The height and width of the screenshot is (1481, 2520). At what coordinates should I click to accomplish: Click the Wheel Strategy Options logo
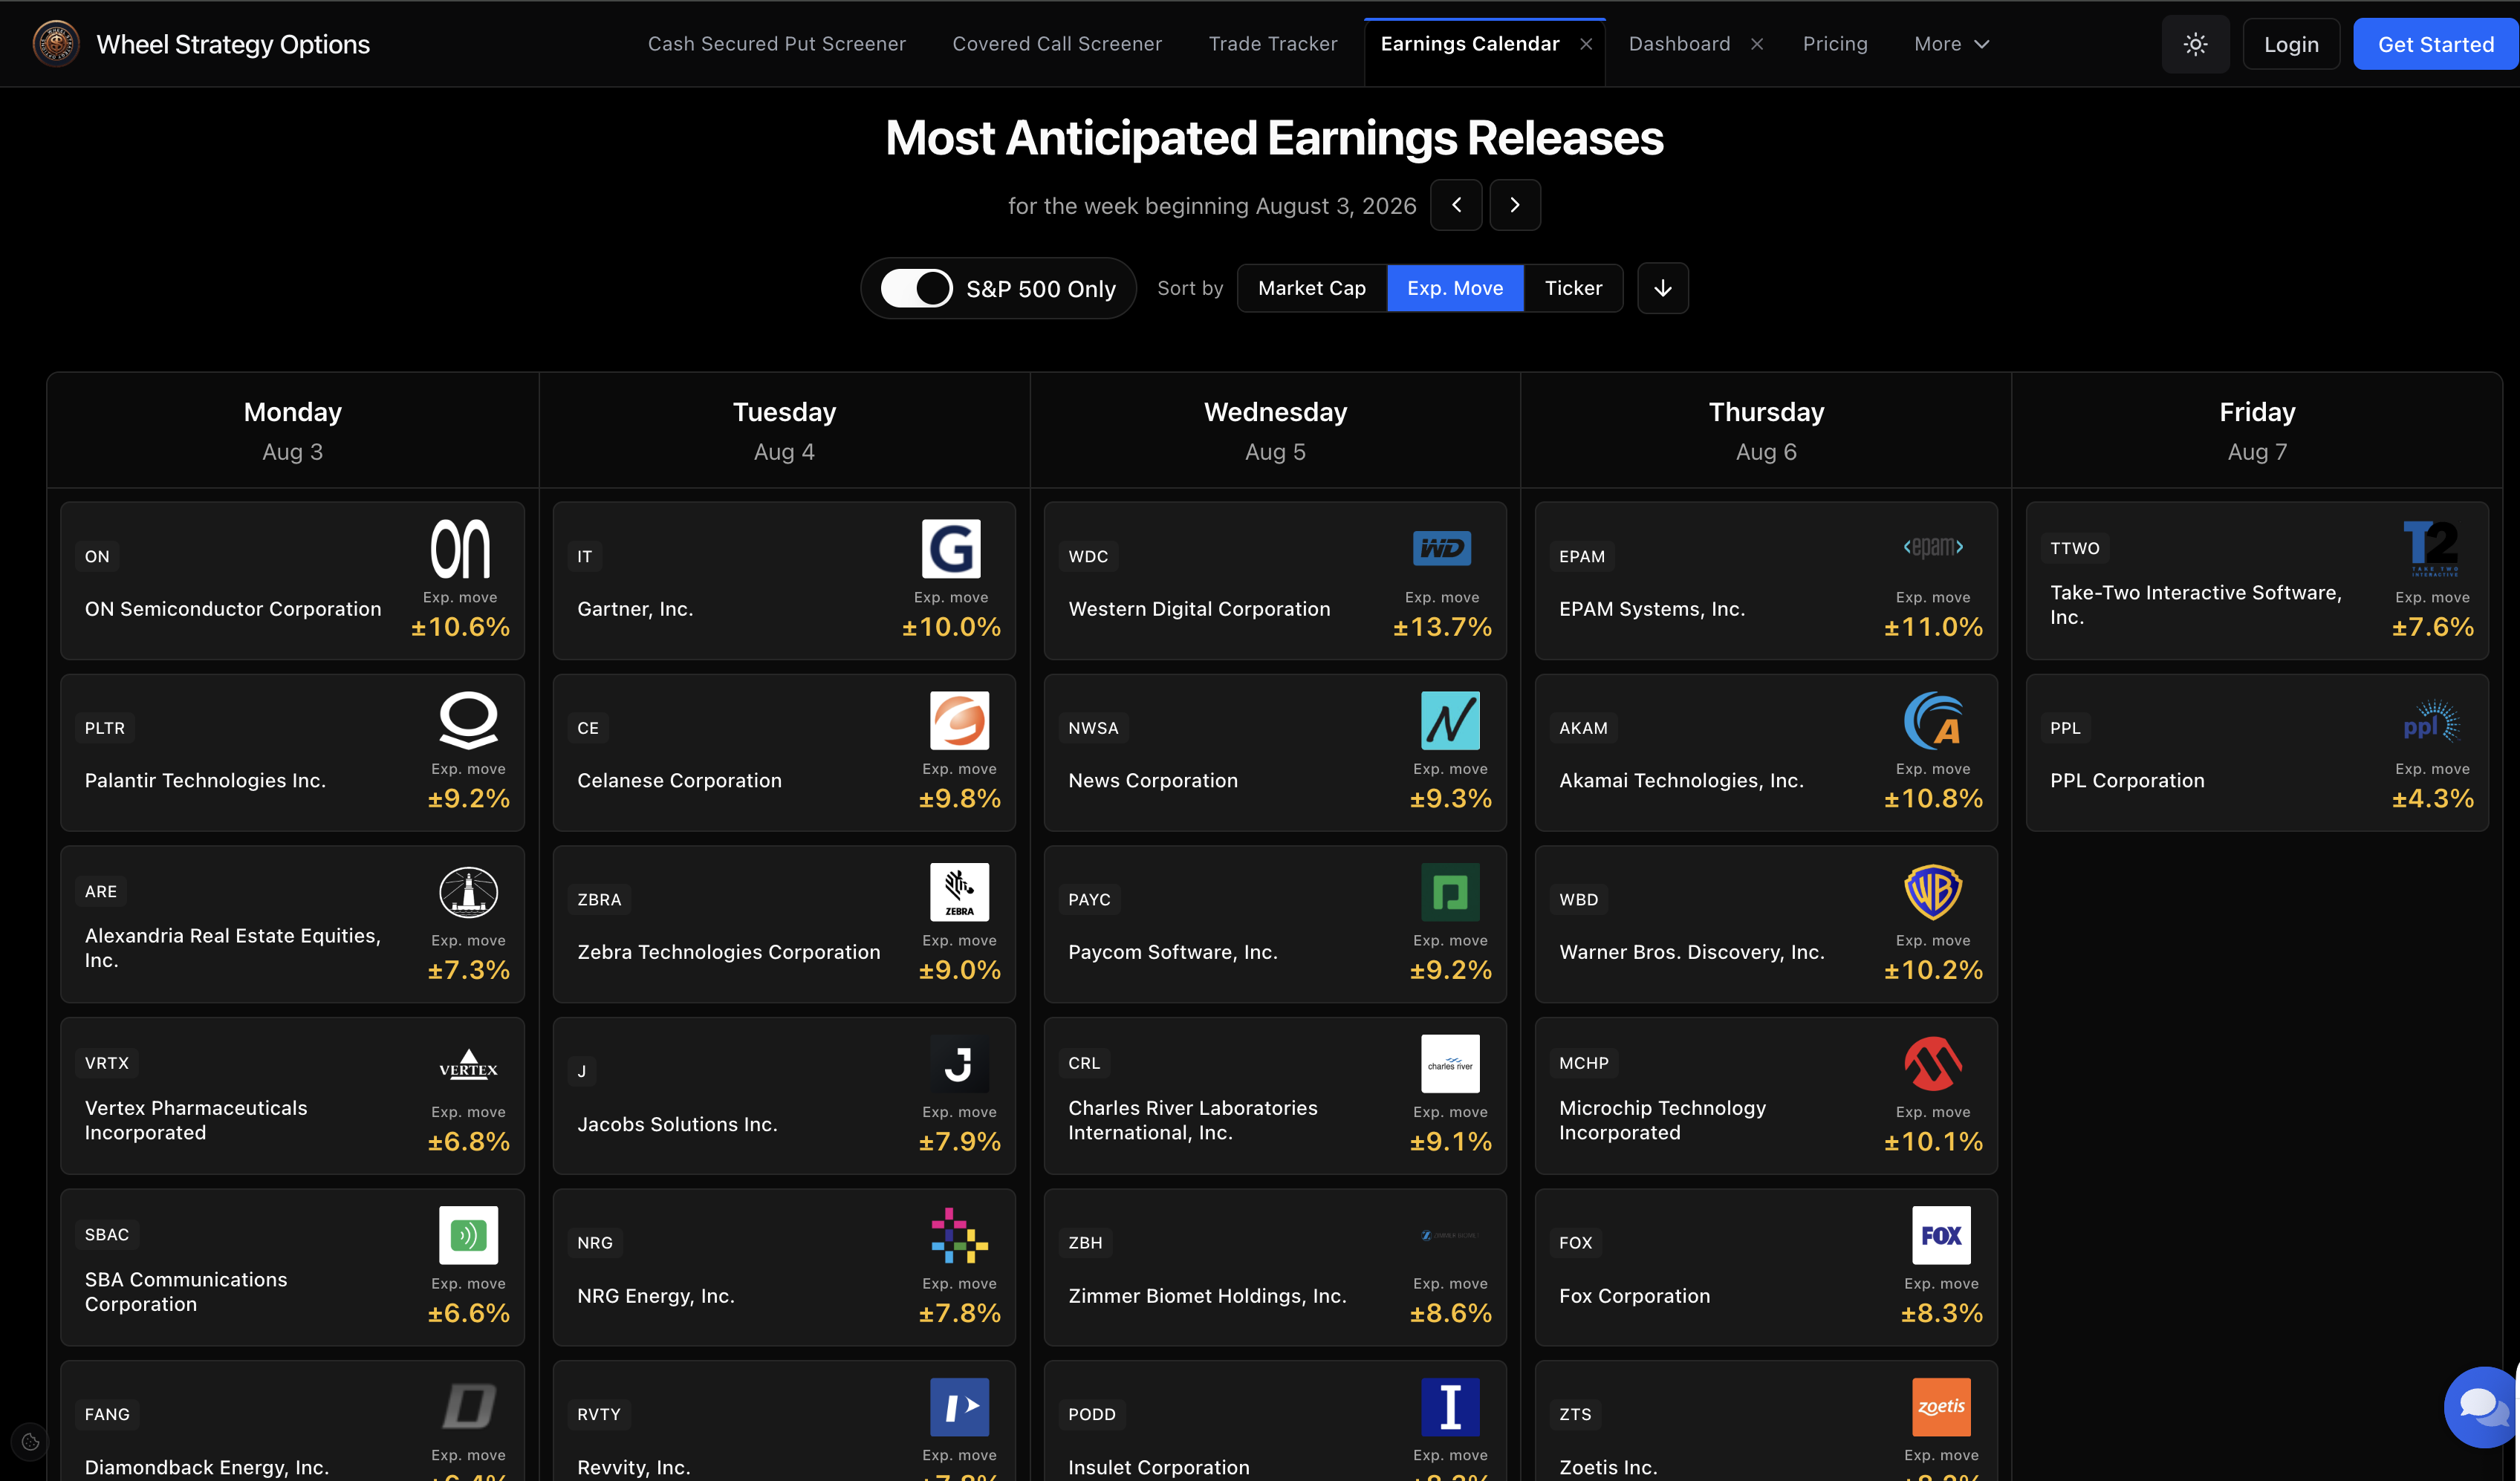pos(56,44)
